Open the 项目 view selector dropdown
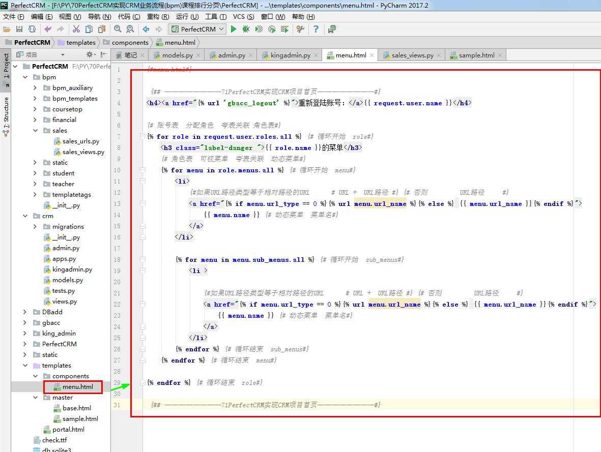This screenshot has width=601, height=452. click(63, 55)
